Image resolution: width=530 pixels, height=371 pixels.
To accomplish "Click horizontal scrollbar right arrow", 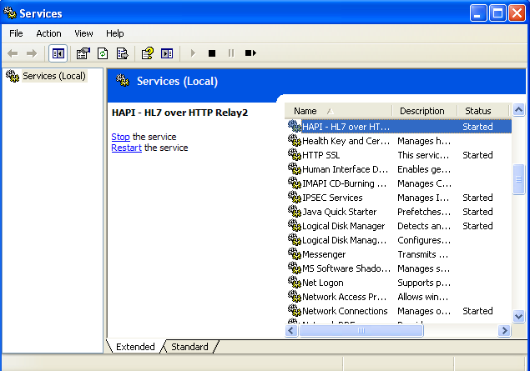I will click(504, 330).
